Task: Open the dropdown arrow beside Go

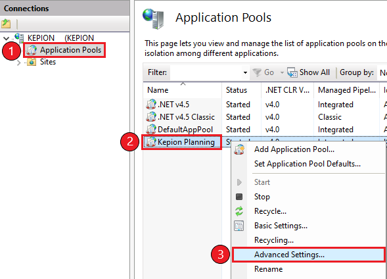Action: (282, 72)
